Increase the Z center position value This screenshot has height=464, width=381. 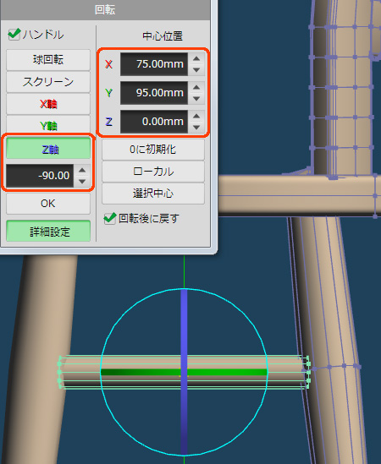[x=196, y=116]
